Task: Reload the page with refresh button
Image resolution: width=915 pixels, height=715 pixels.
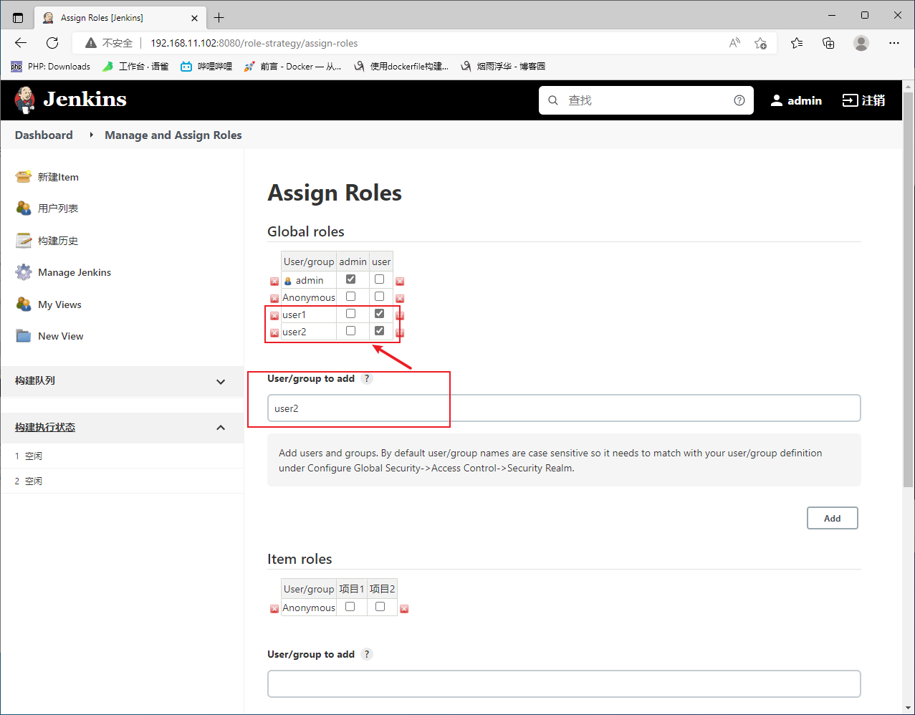Action: click(52, 43)
